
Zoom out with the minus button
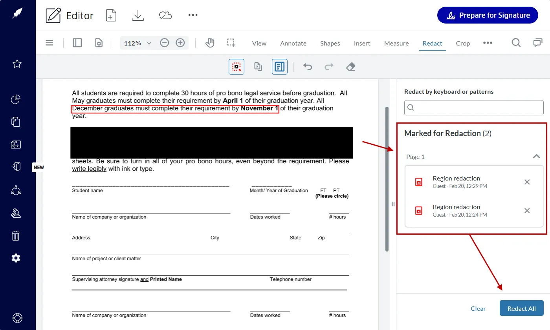click(165, 43)
